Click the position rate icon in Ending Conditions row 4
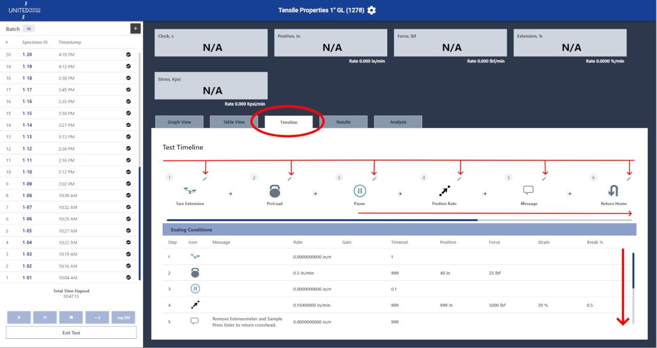Viewport: 657px width, 348px height. pos(195,305)
